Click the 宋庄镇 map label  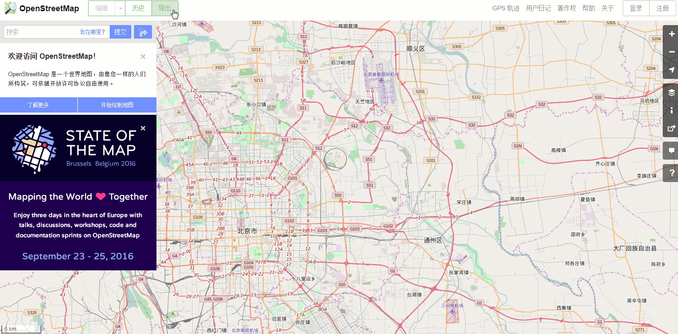point(464,202)
